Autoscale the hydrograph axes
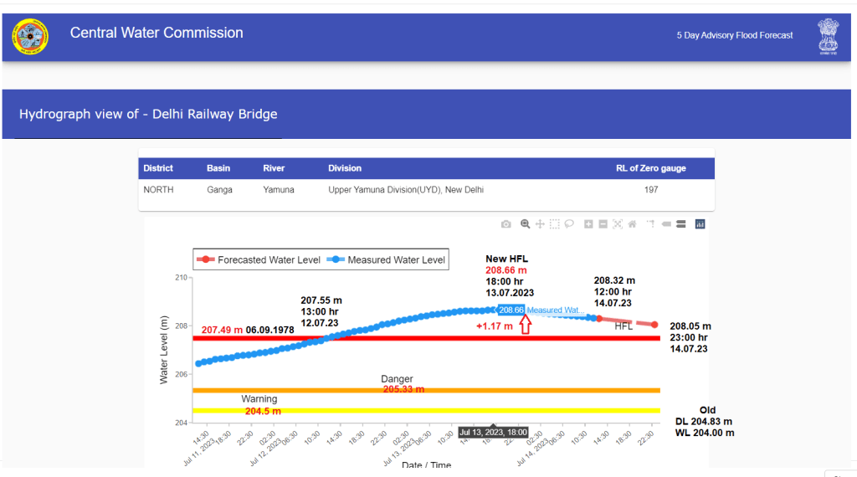The height and width of the screenshot is (477, 857). point(618,224)
